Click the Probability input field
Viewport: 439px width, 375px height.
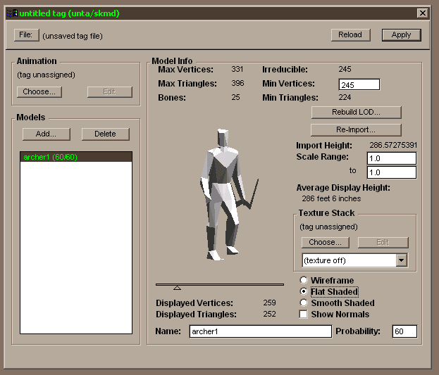tap(404, 331)
